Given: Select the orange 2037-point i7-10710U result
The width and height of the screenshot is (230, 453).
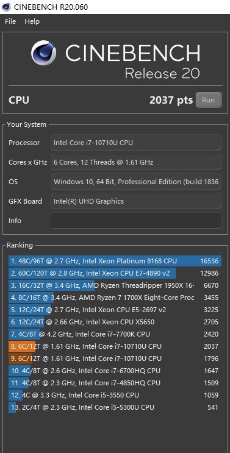Looking at the screenshot, I should [x=115, y=346].
